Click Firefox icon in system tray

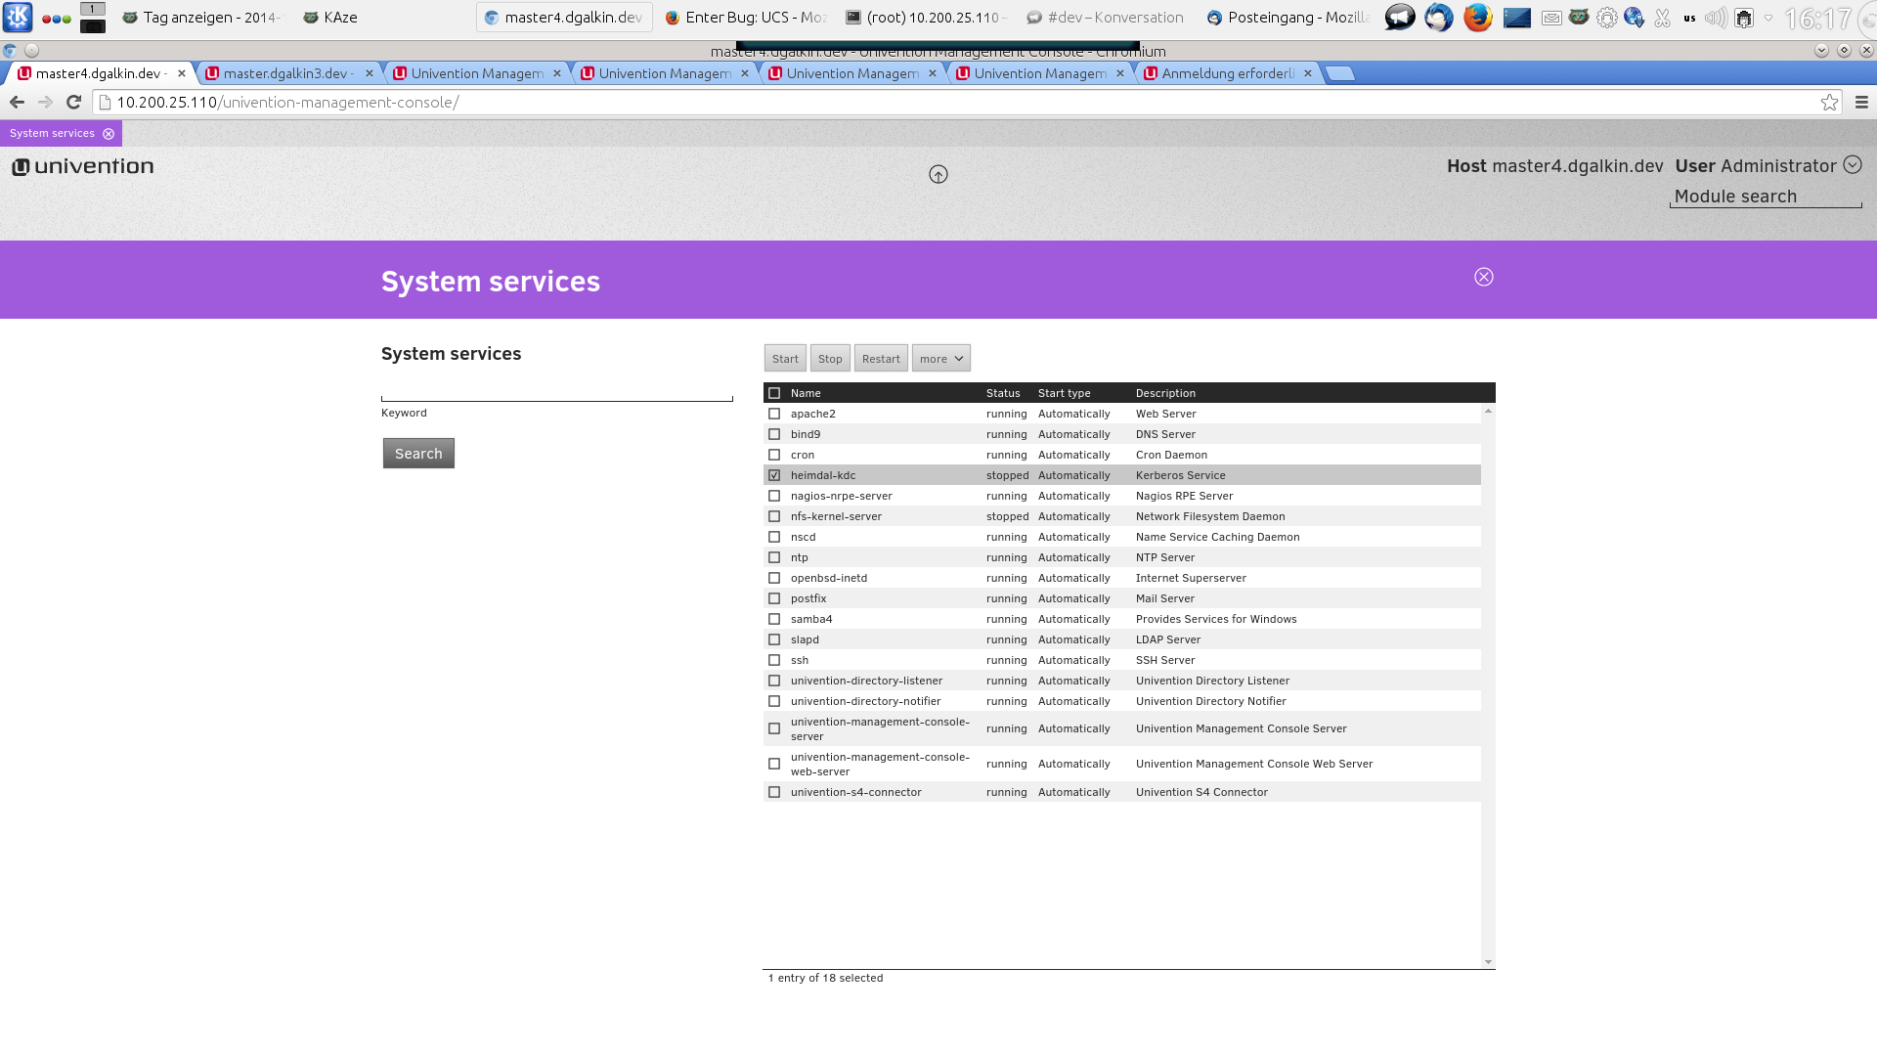(1477, 18)
